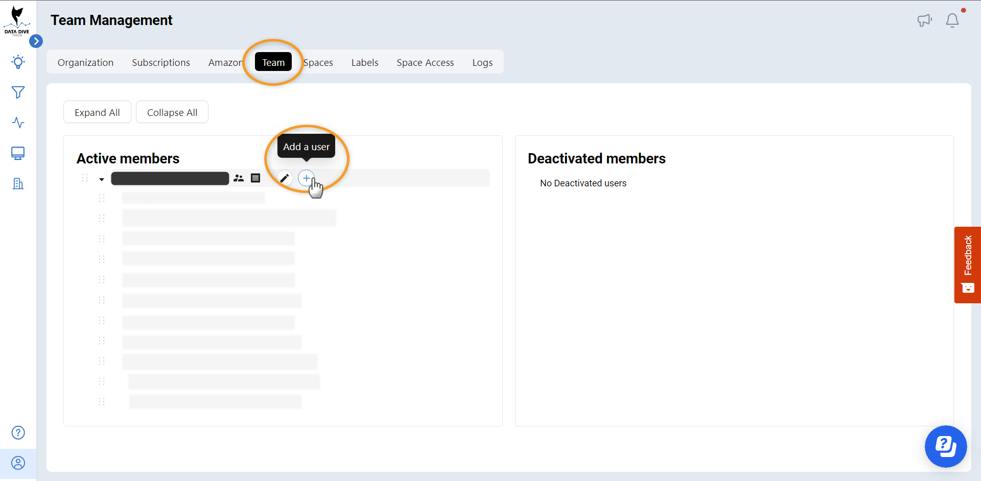Open the user profile sidebar icon
Viewport: 981px width, 481px height.
point(18,463)
